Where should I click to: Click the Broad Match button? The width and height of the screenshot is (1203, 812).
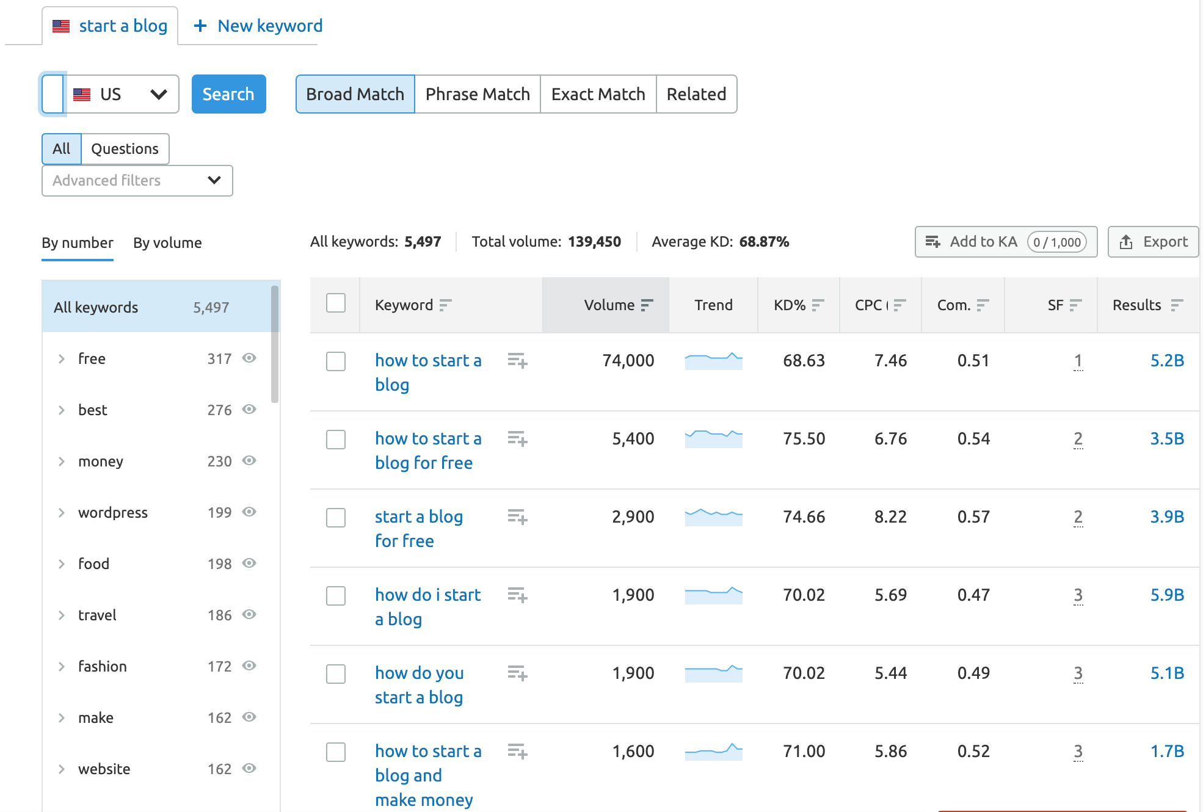354,93
